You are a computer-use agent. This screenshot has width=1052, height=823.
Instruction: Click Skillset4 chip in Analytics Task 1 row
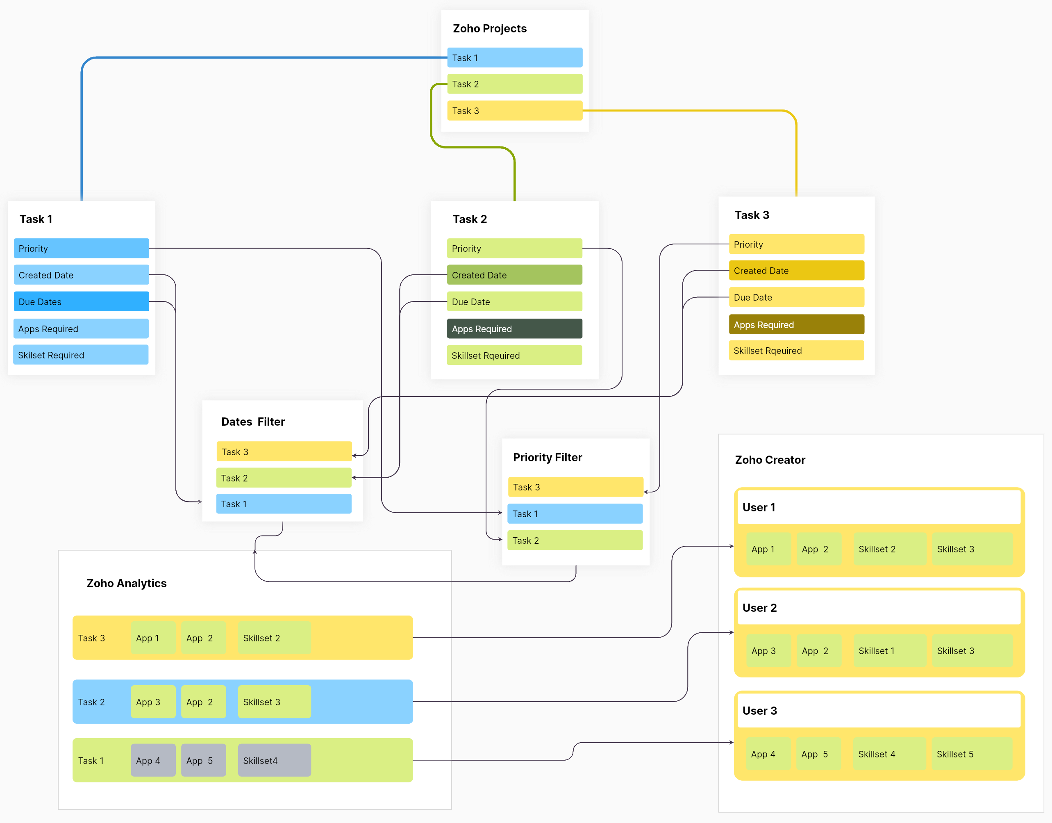coord(274,760)
